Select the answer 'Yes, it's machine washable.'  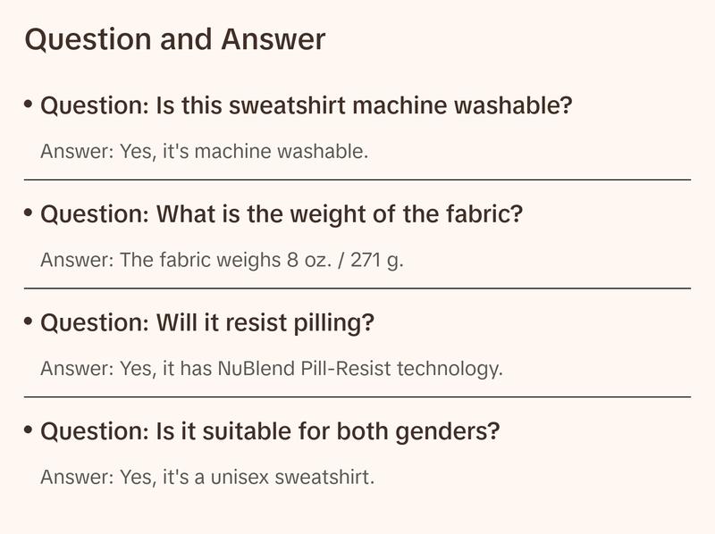tap(204, 152)
